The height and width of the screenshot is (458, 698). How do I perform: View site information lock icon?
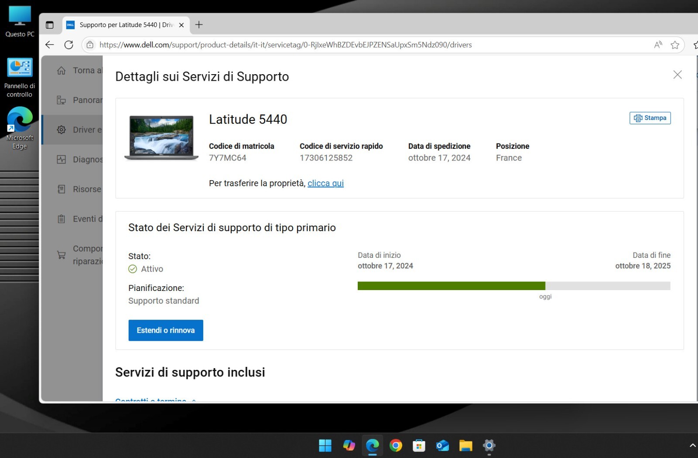(x=90, y=44)
